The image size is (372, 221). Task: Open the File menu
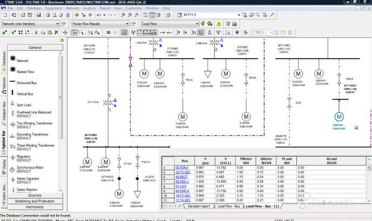point(10,8)
